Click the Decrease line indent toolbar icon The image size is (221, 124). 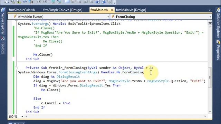click(x=39, y=2)
